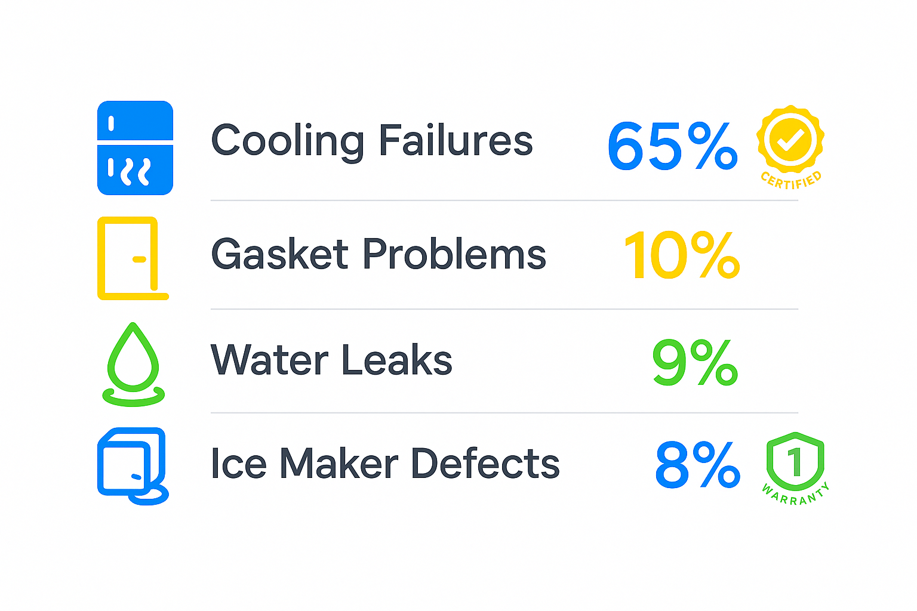Click the gold checkmark certification badge

(x=790, y=139)
